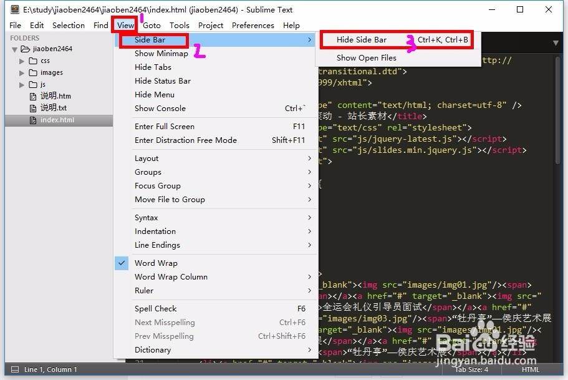Open the Help menu
568x380 pixels.
point(291,26)
